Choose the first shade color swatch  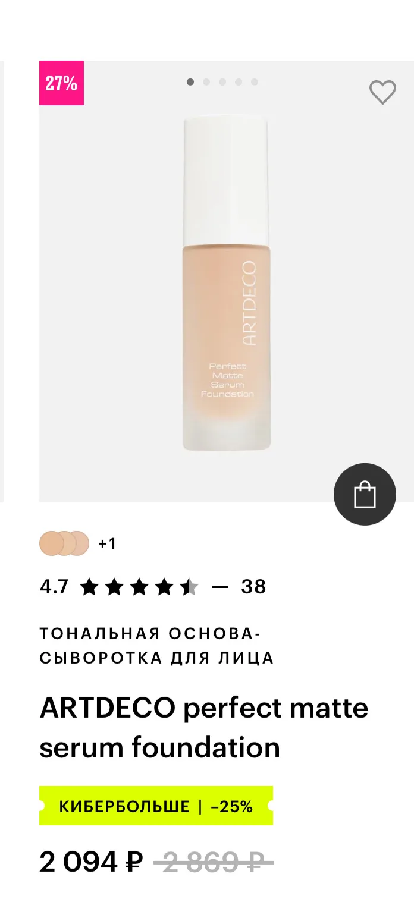50,543
